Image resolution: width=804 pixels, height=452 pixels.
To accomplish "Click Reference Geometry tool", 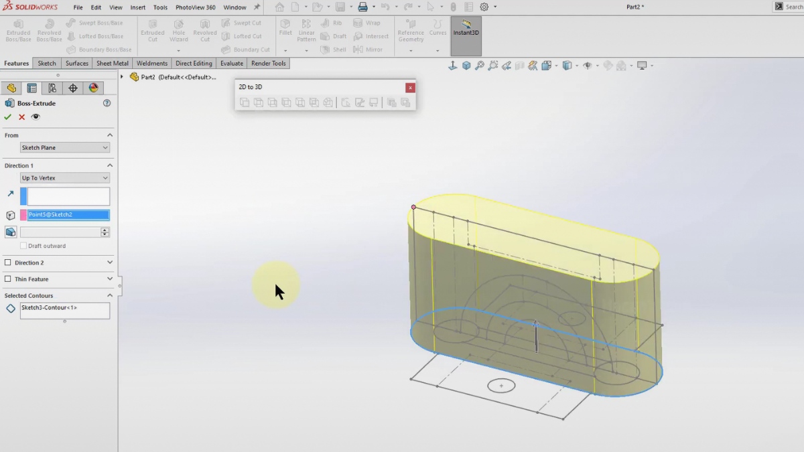I will click(411, 31).
